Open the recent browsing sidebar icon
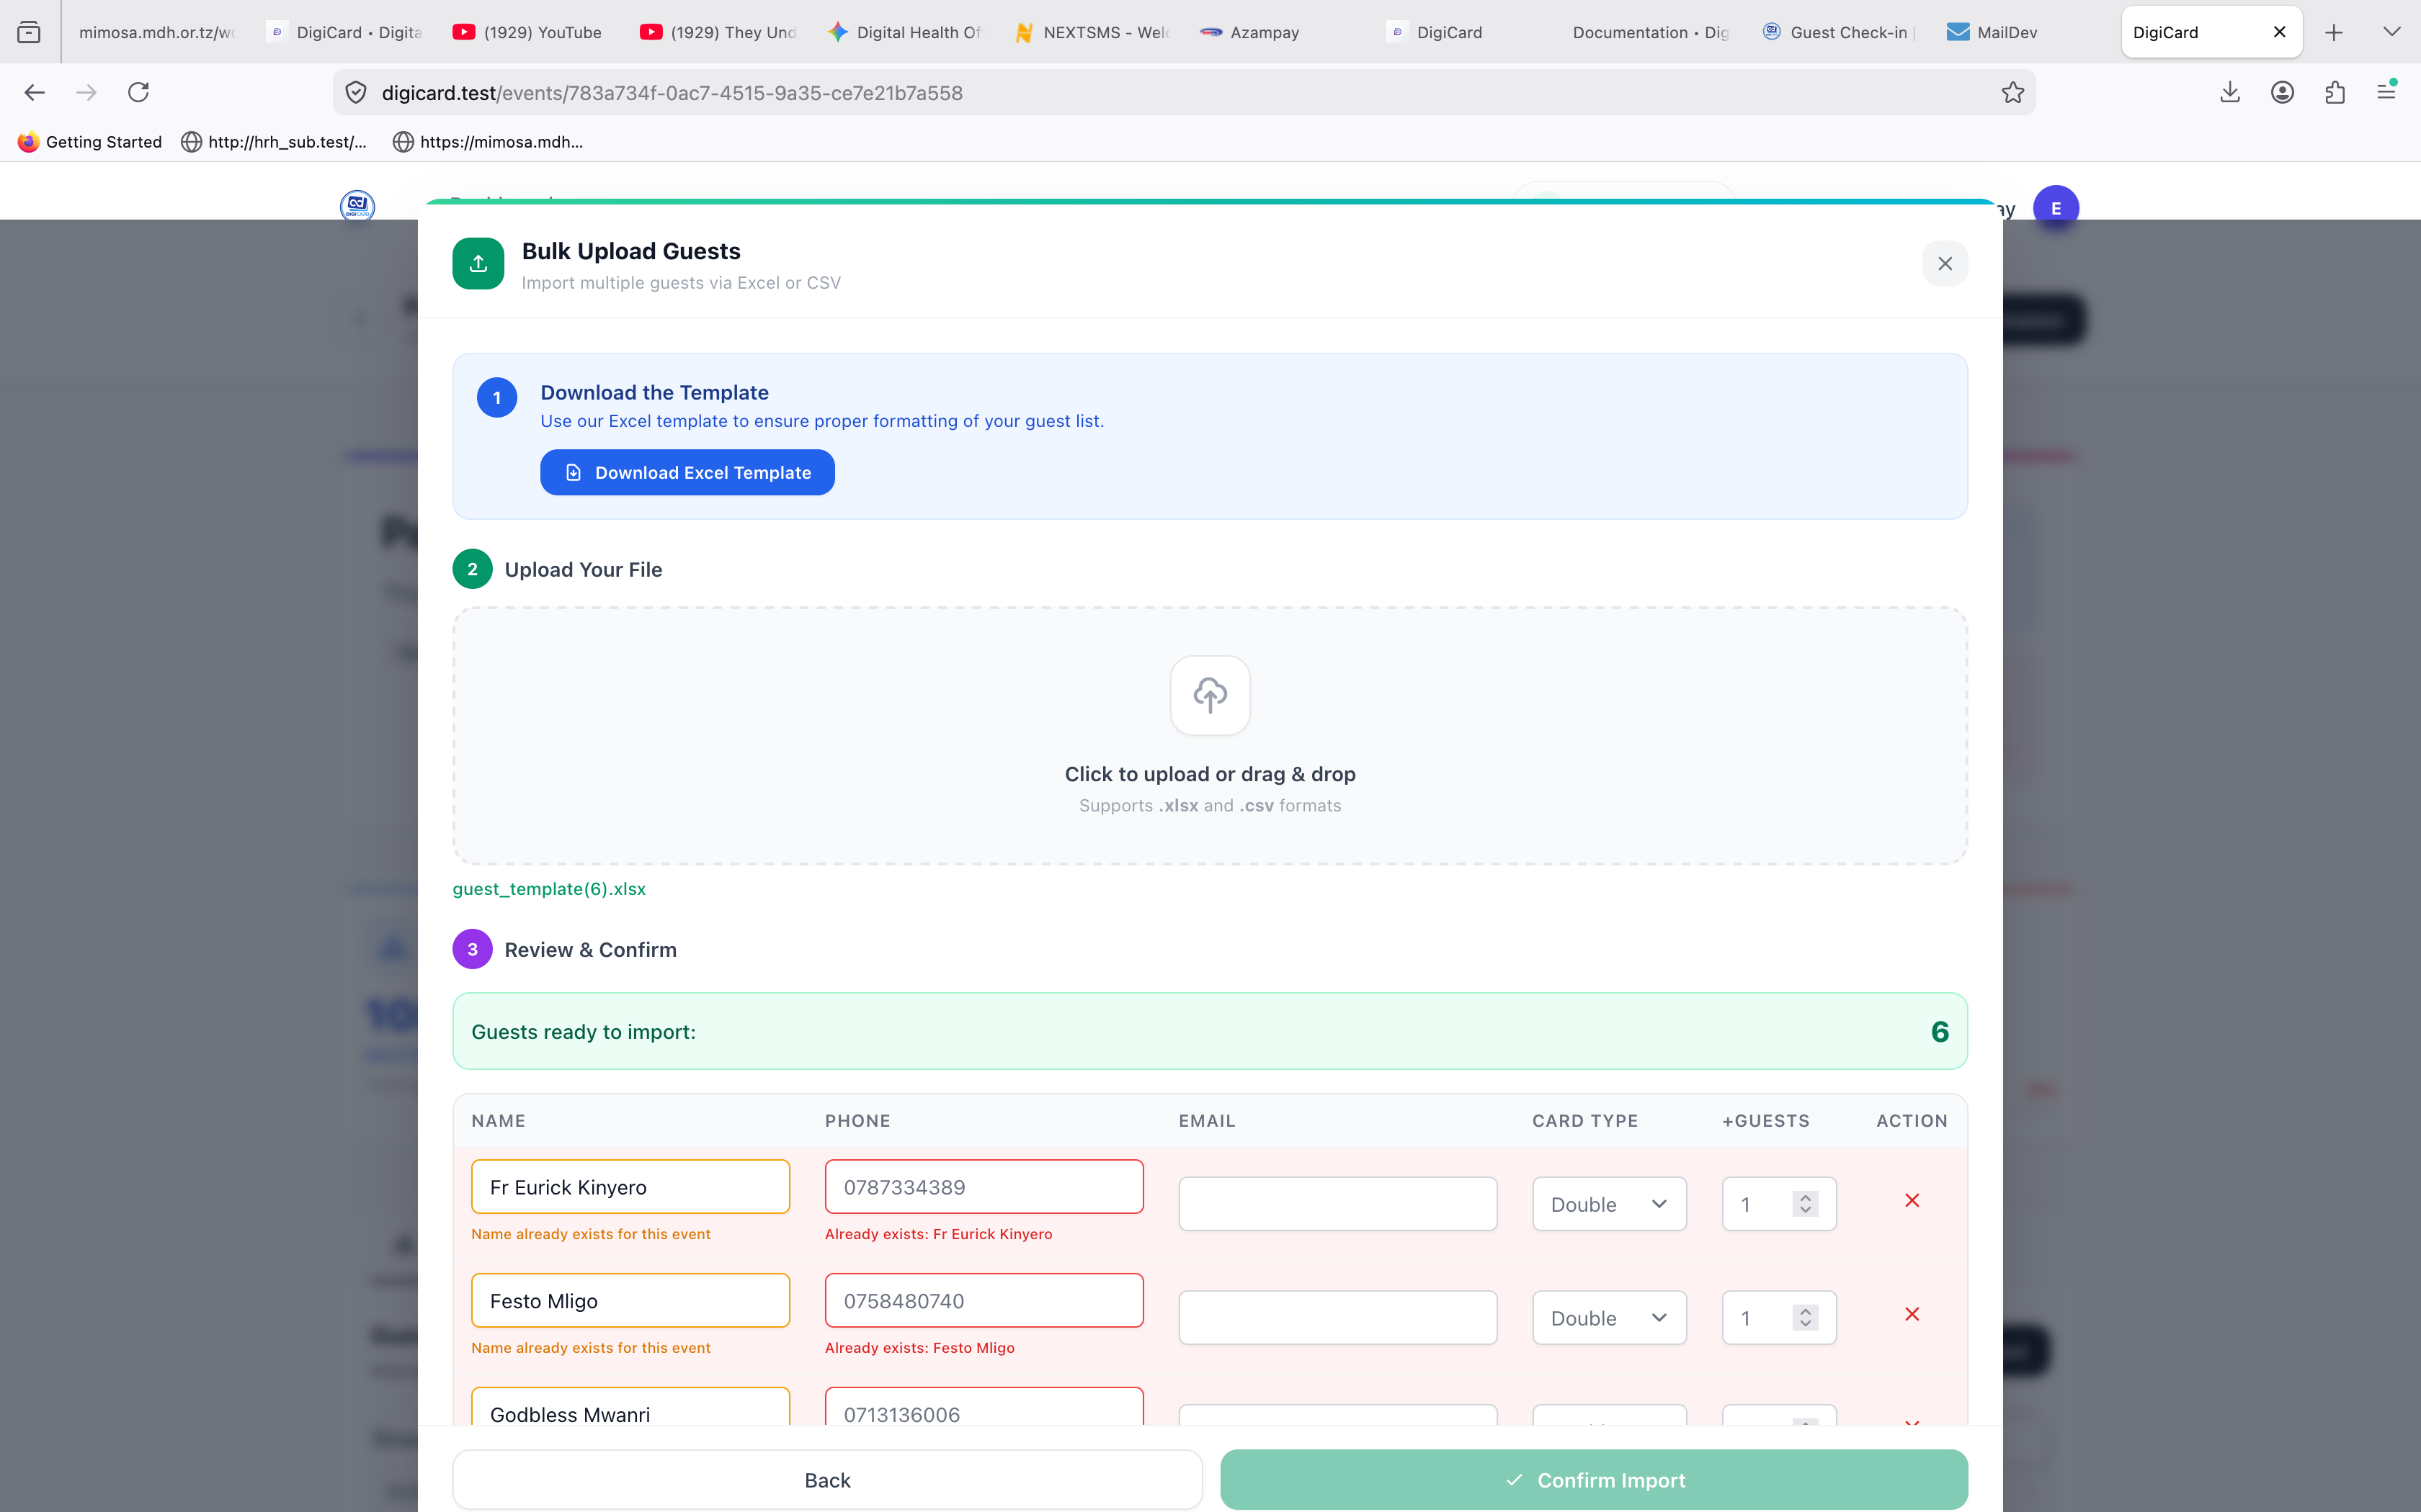Screen dimensions: 2421x1512 (x=29, y=32)
